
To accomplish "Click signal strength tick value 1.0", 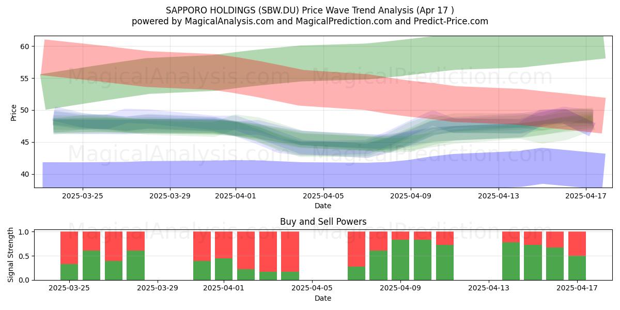I will click(25, 232).
